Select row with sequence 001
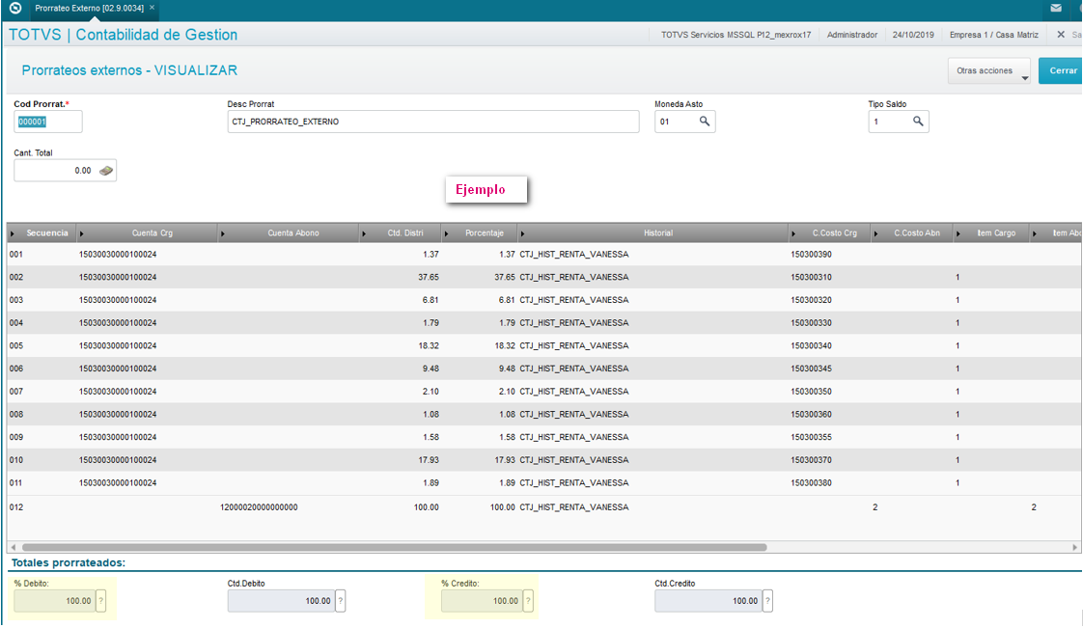The height and width of the screenshot is (628, 1083). (544, 255)
